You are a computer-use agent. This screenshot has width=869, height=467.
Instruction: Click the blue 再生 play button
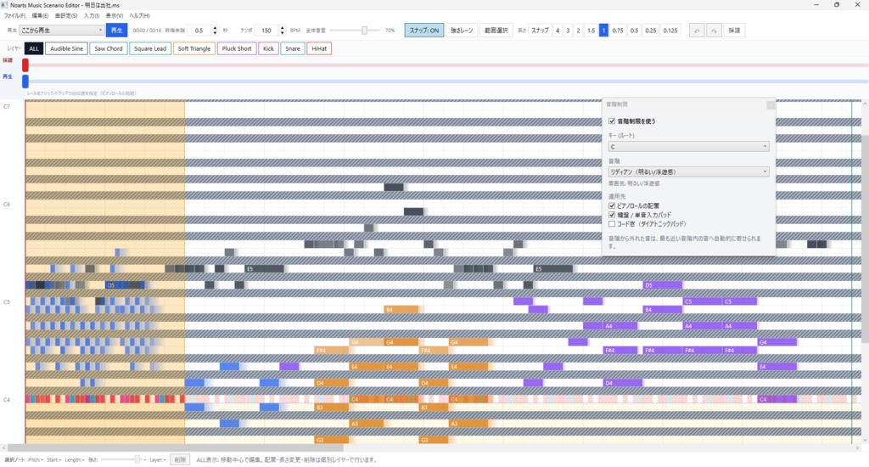116,31
